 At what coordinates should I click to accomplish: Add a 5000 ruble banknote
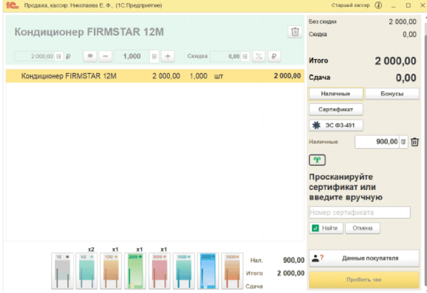pos(232,271)
